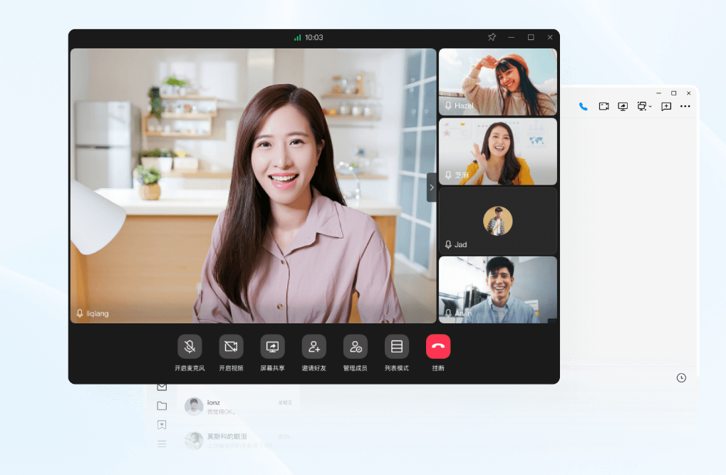The height and width of the screenshot is (475, 726).
Task: Close the video call window
Action: (x=550, y=37)
